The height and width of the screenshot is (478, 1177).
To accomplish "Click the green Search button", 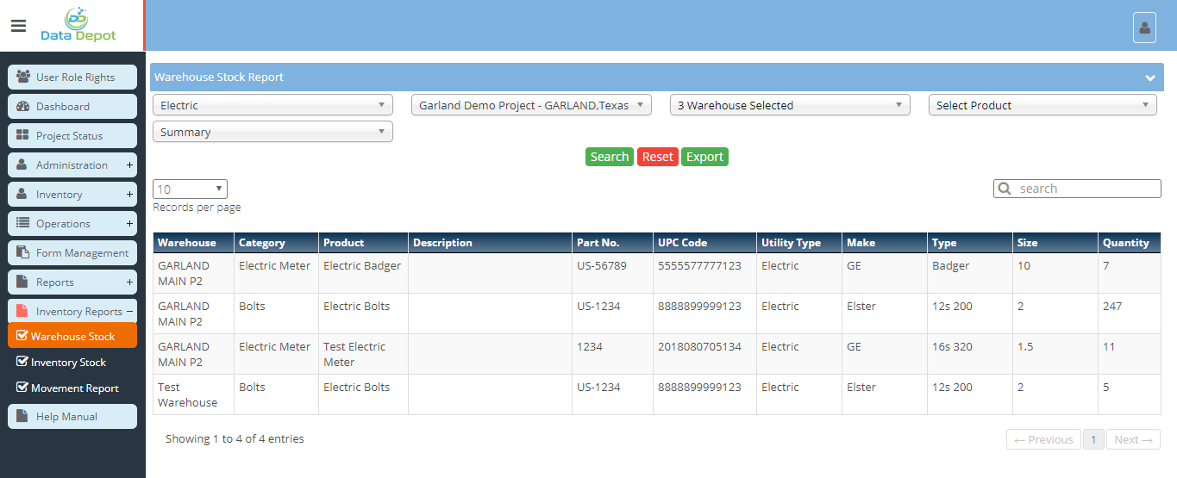I will pos(610,157).
